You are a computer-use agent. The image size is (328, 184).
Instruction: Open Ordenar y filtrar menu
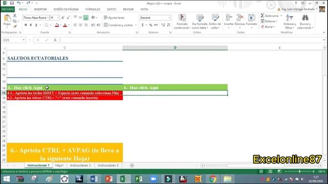(x=290, y=21)
